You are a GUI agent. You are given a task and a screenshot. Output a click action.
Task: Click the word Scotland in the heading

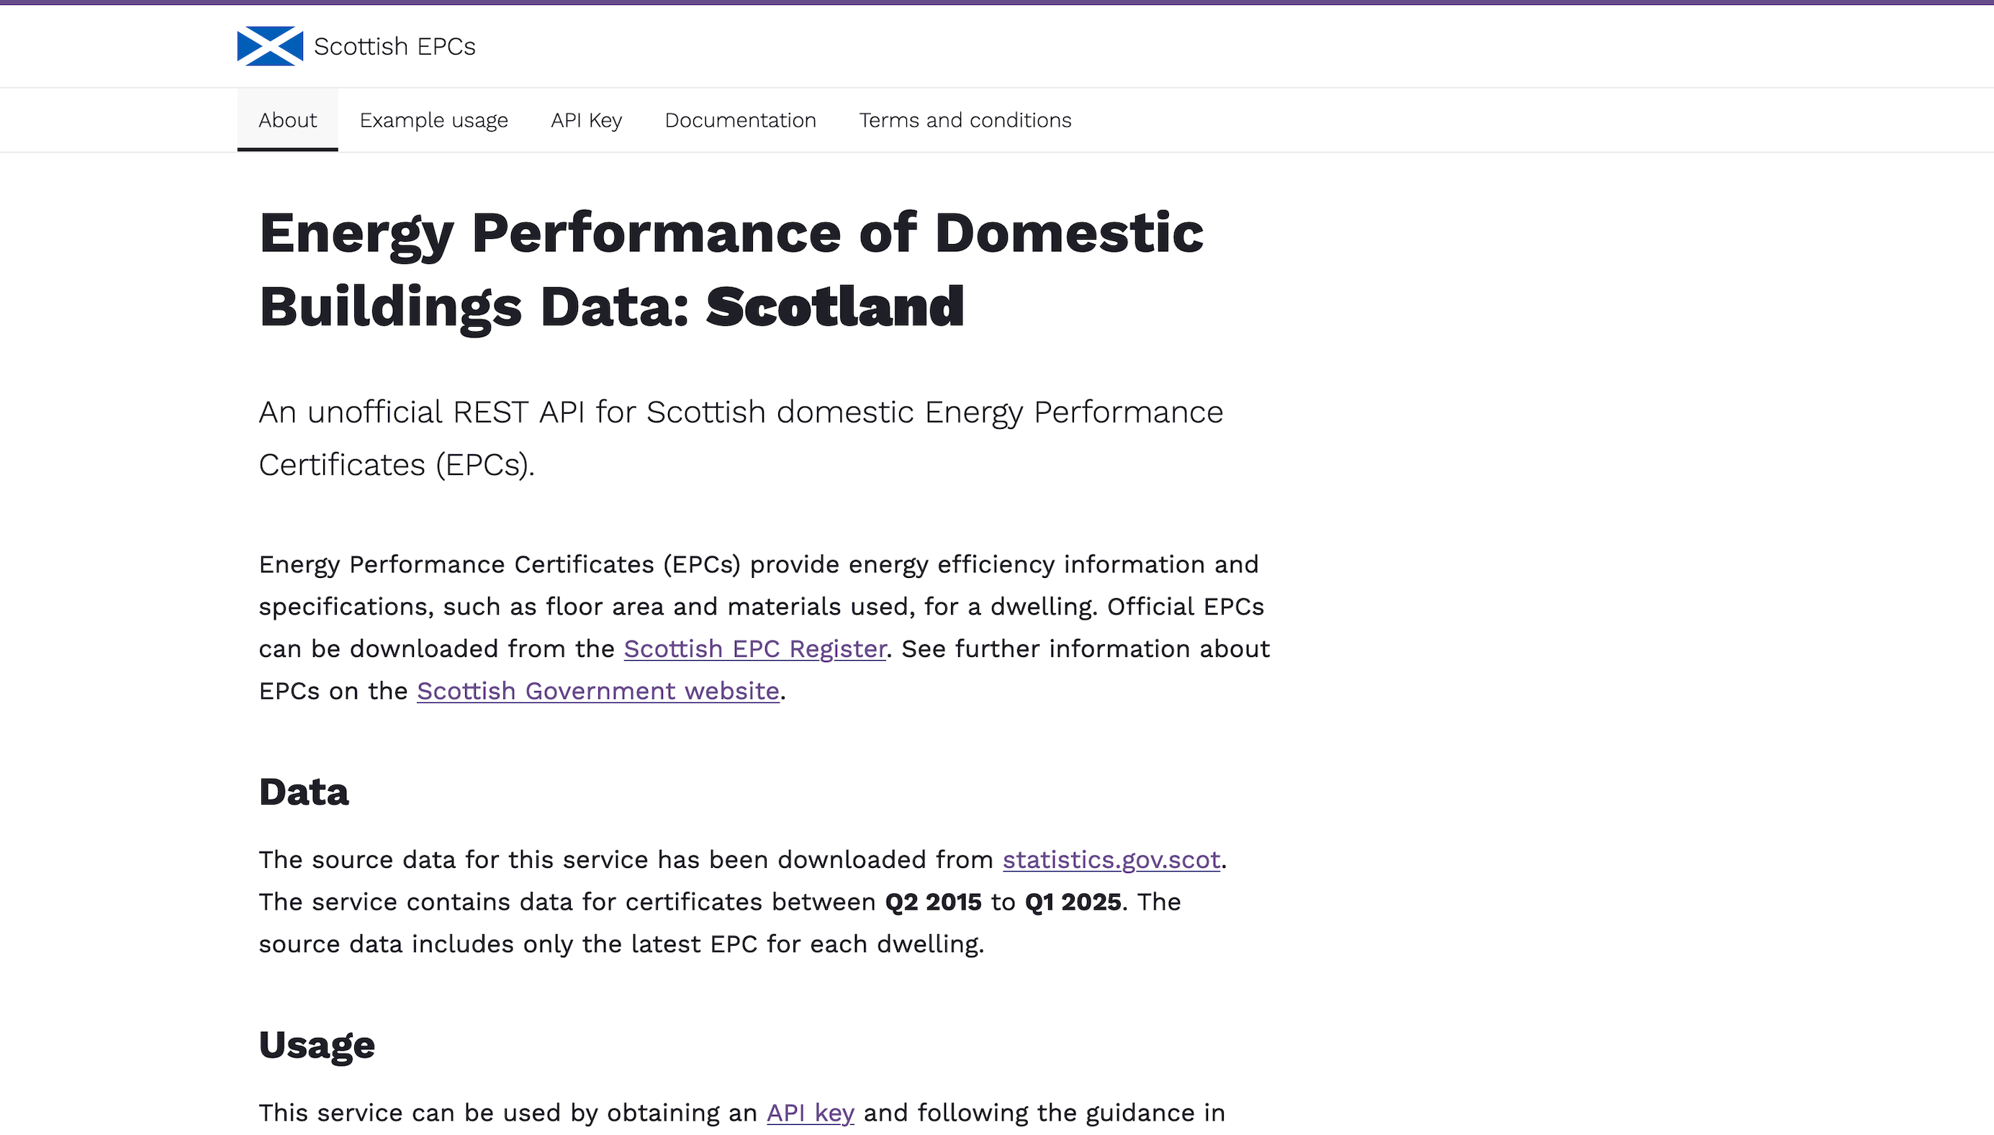835,307
